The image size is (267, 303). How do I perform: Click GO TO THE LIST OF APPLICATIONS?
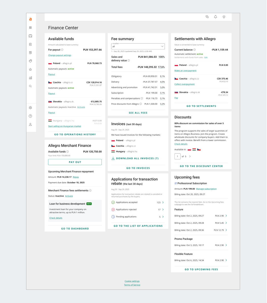coord(138,226)
